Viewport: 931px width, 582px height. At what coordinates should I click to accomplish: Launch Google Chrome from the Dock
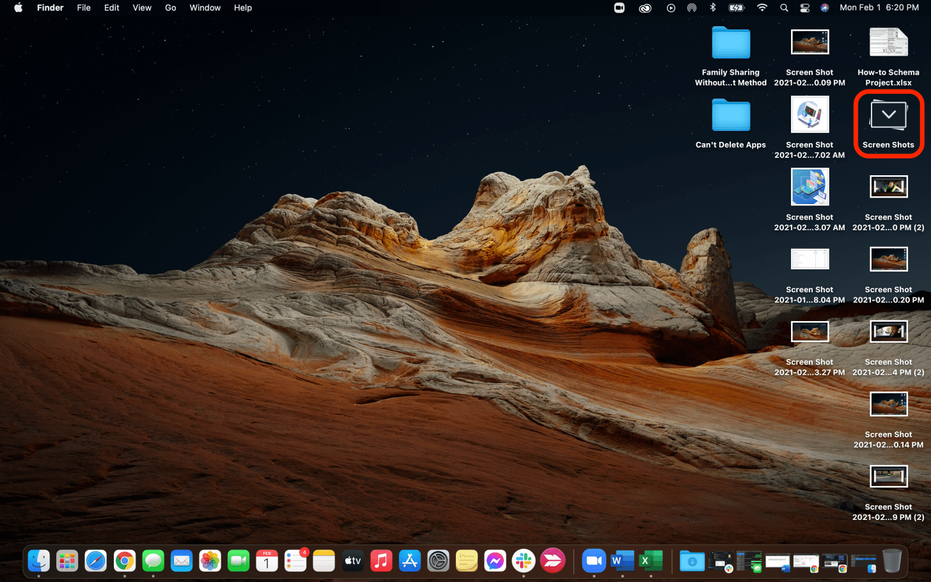(125, 562)
